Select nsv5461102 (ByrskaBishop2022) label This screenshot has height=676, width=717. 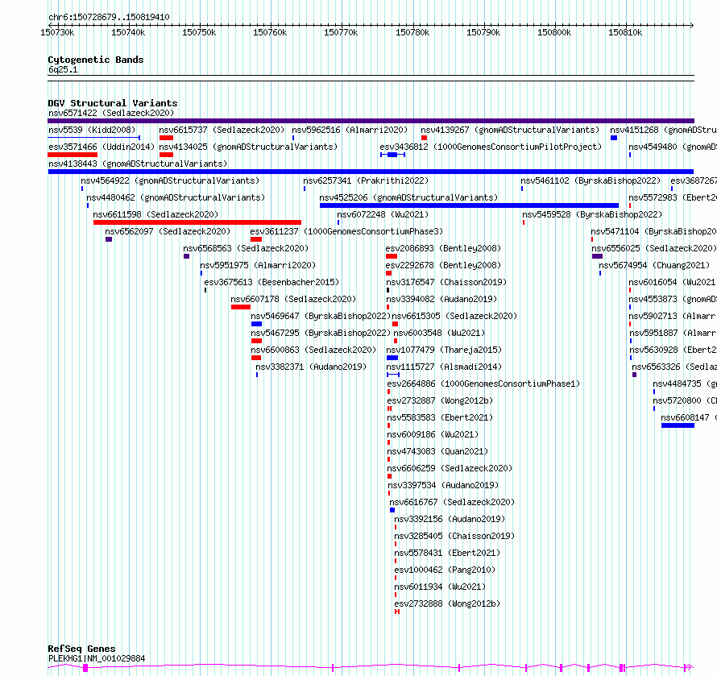[x=591, y=180]
